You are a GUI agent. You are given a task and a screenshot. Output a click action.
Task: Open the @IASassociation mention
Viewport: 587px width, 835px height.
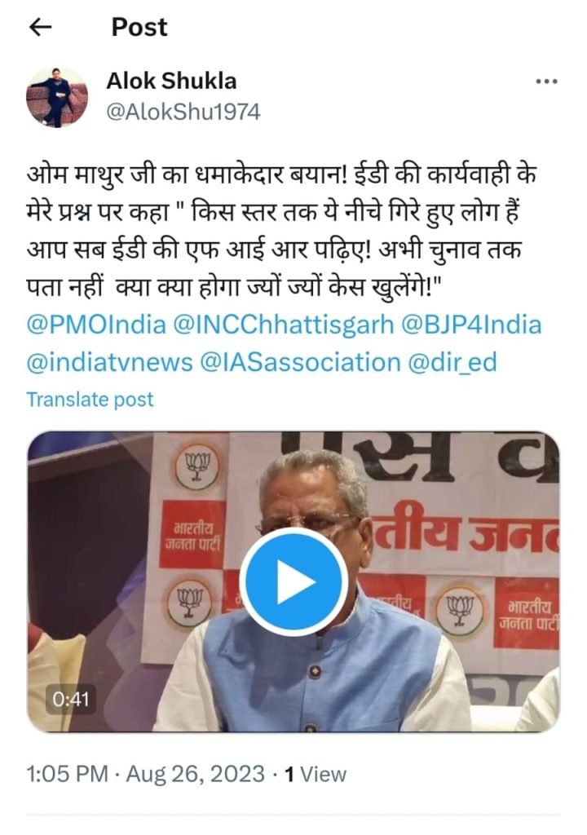(300, 363)
